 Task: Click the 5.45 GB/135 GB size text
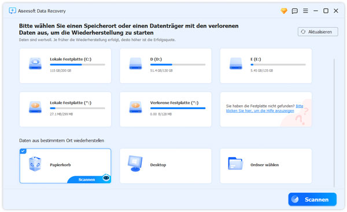(261, 70)
